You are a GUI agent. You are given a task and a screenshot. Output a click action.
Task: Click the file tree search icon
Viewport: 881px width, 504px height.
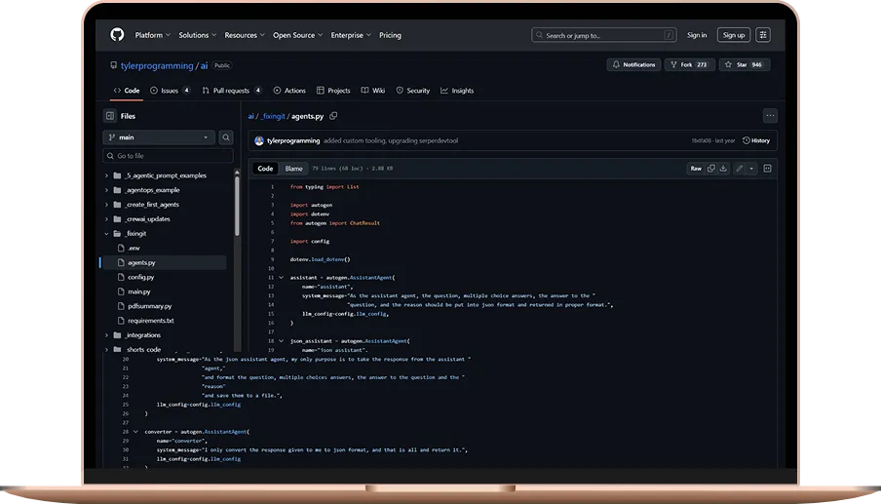226,137
